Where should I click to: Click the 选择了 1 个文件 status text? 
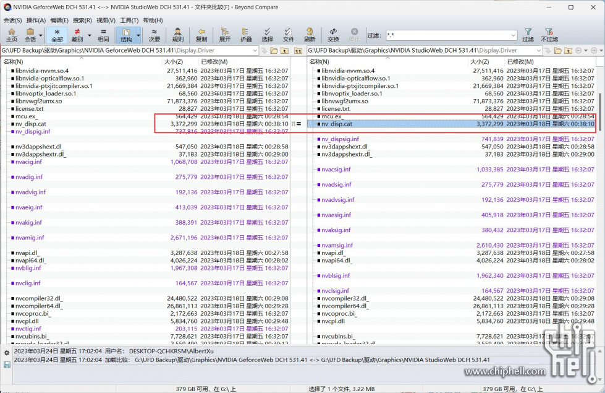342,389
